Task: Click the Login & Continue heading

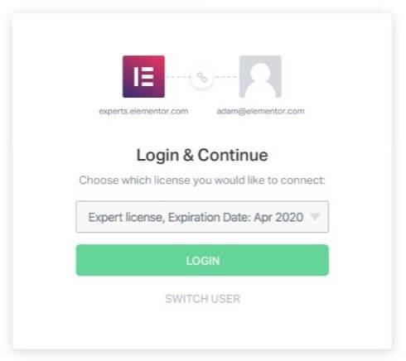Action: click(202, 156)
